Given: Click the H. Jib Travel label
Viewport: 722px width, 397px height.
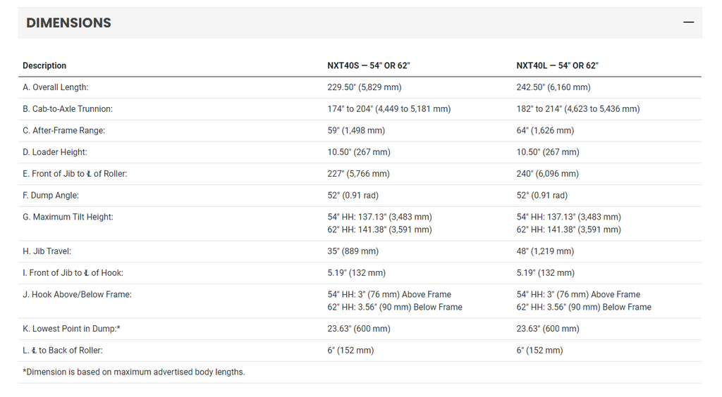Looking at the screenshot, I should pyautogui.click(x=47, y=251).
